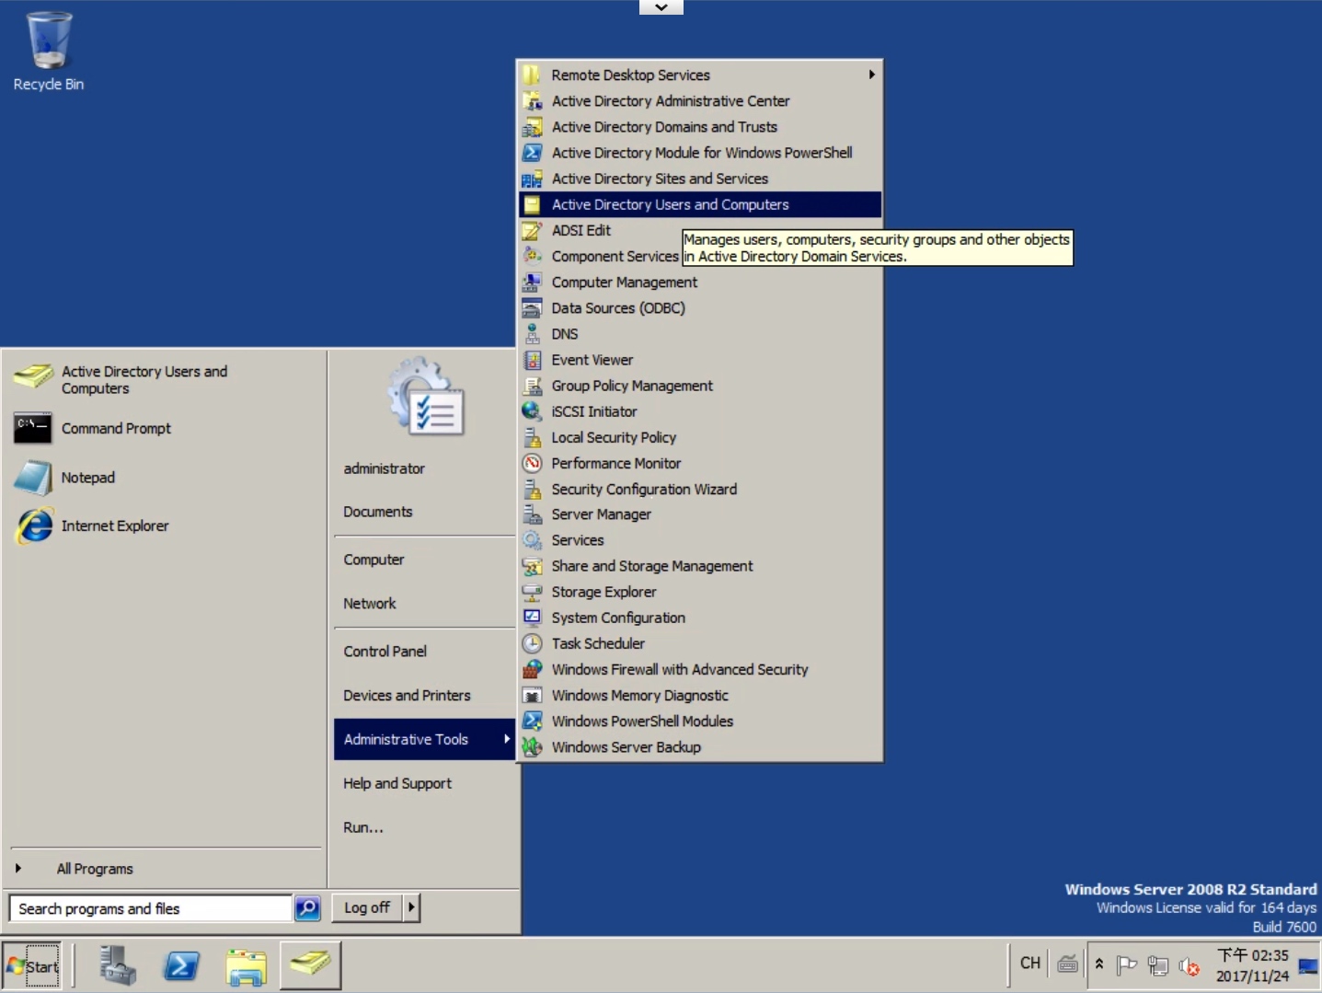Click the Active Directory Sites and Services icon

click(532, 179)
